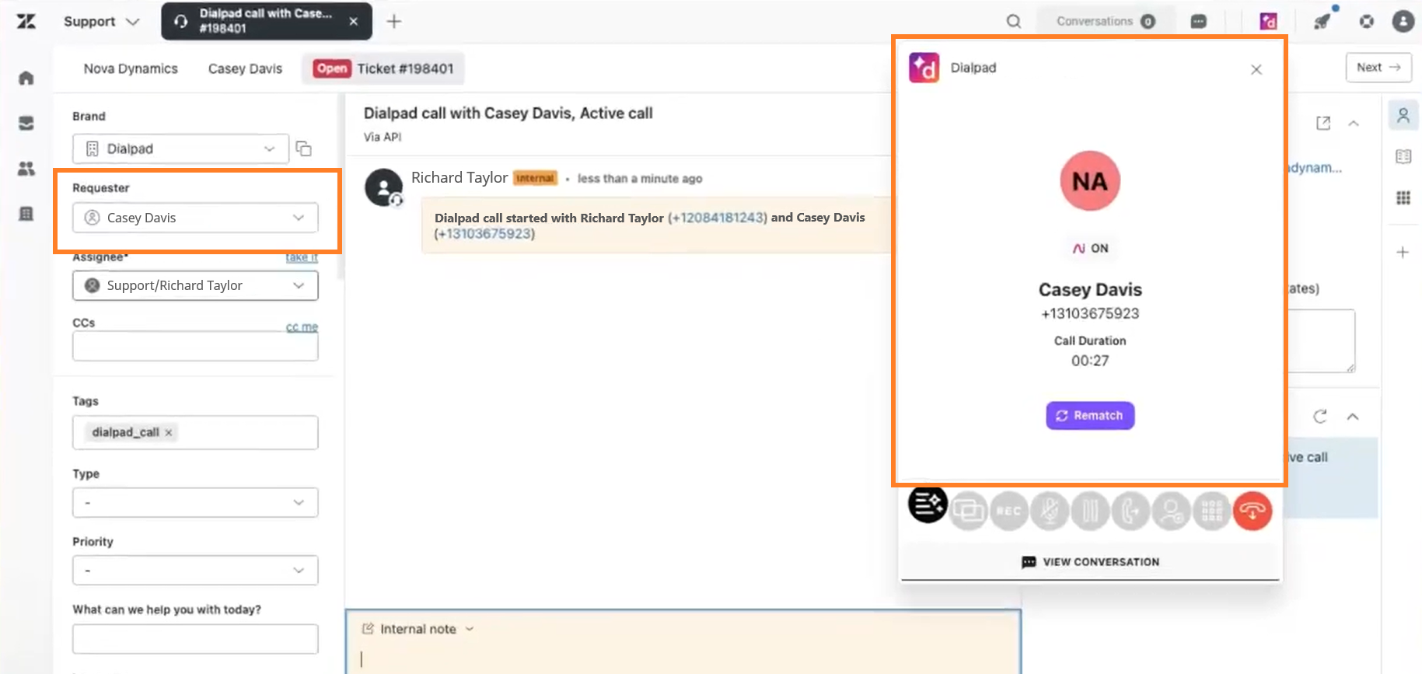Click the Dialpad screen share button
The image size is (1422, 674).
click(x=969, y=511)
